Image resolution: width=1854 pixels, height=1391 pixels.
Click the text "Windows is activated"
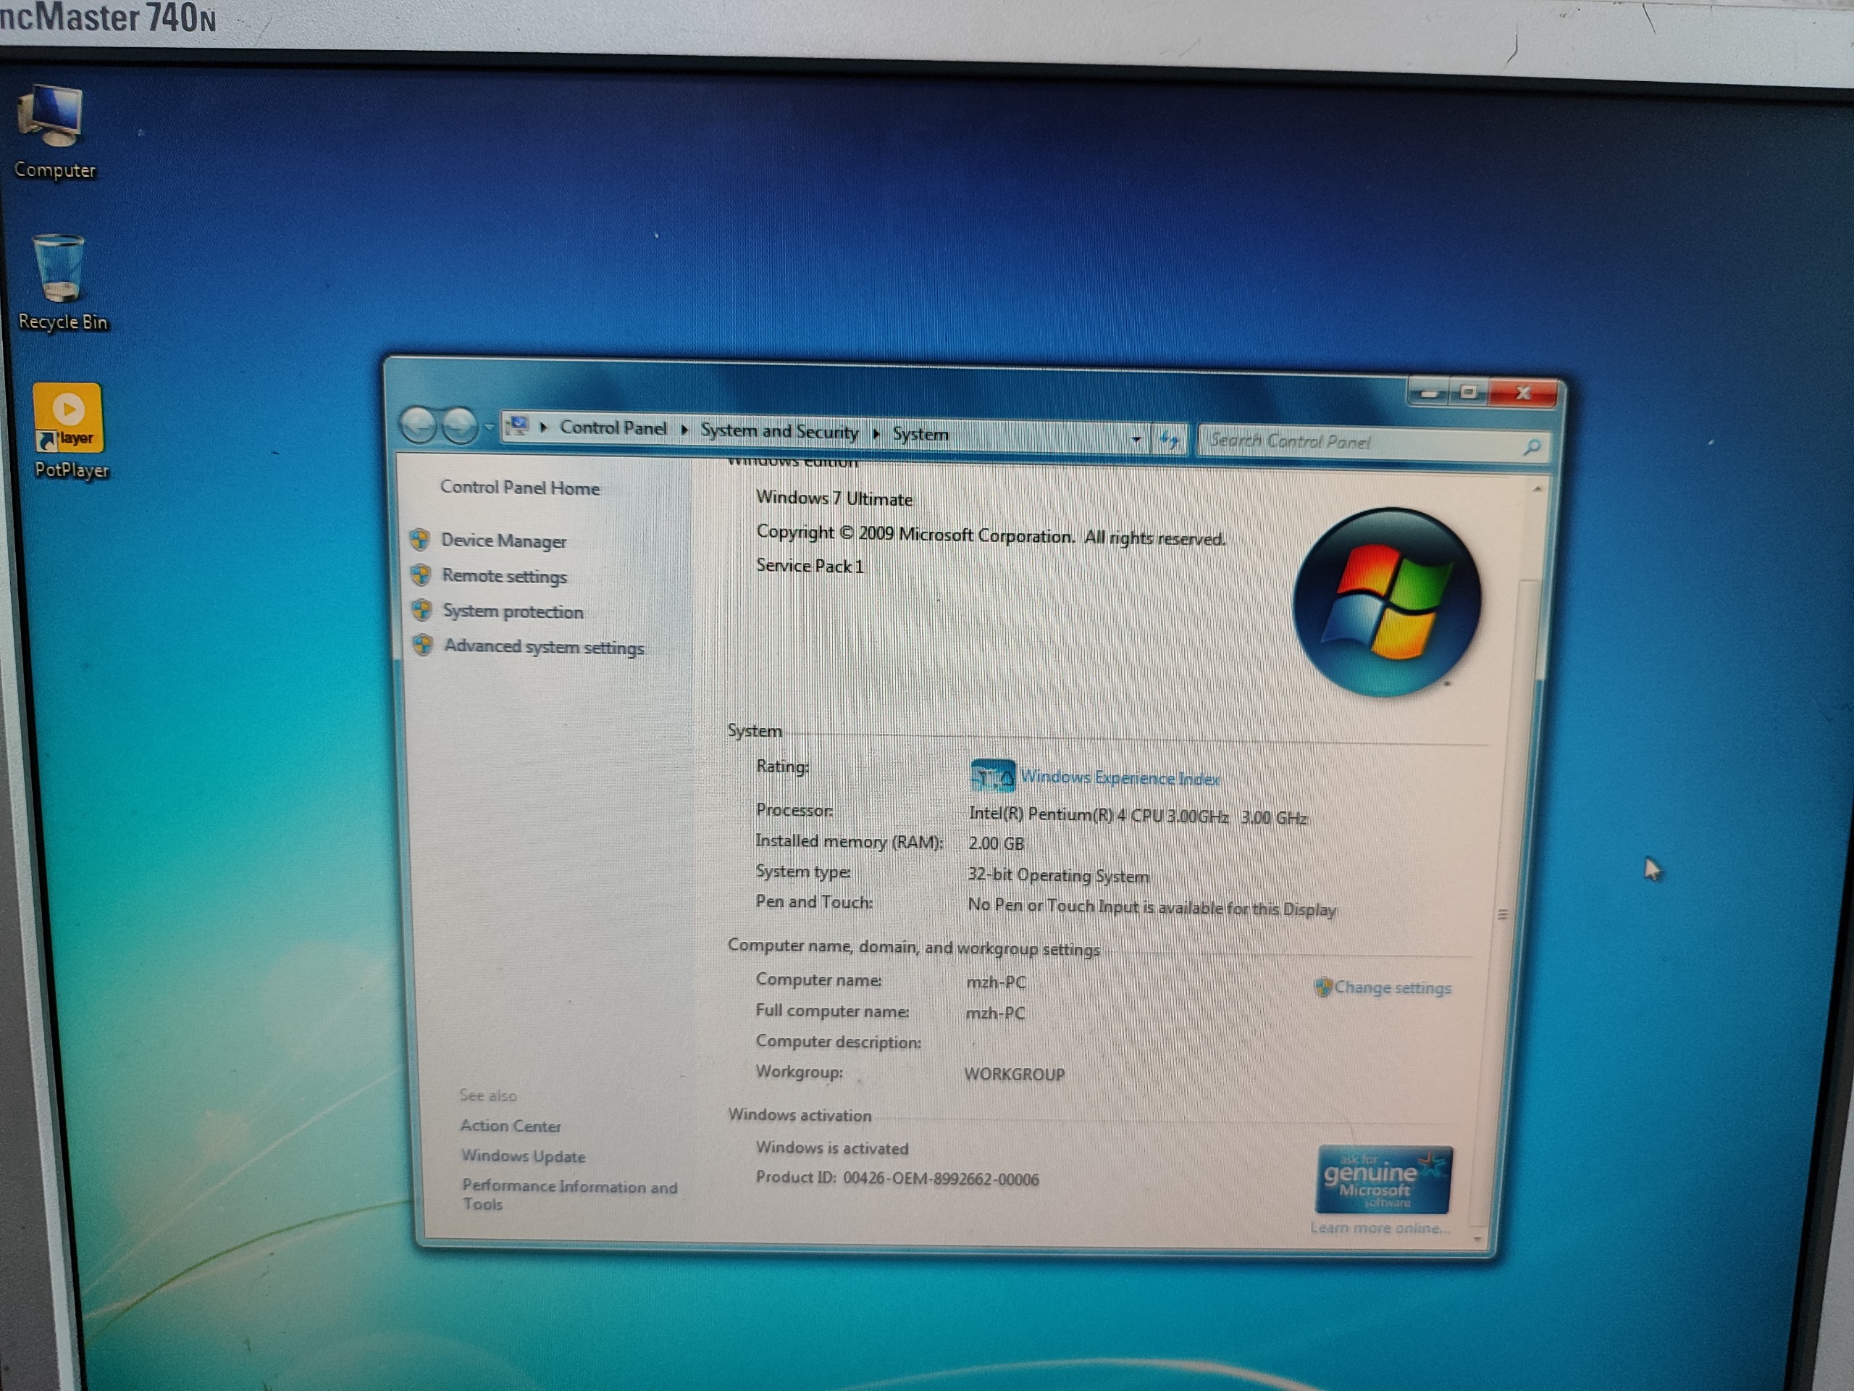[831, 1148]
